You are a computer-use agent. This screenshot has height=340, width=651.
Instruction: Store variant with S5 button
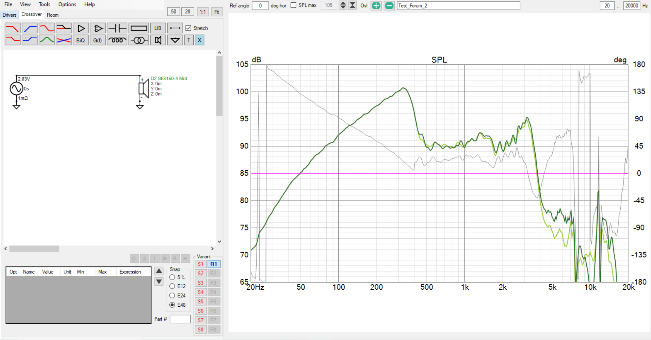[201, 301]
